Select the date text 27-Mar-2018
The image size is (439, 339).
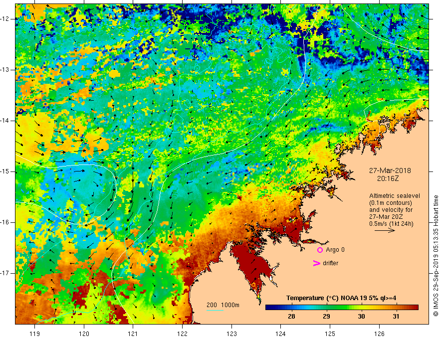390,170
